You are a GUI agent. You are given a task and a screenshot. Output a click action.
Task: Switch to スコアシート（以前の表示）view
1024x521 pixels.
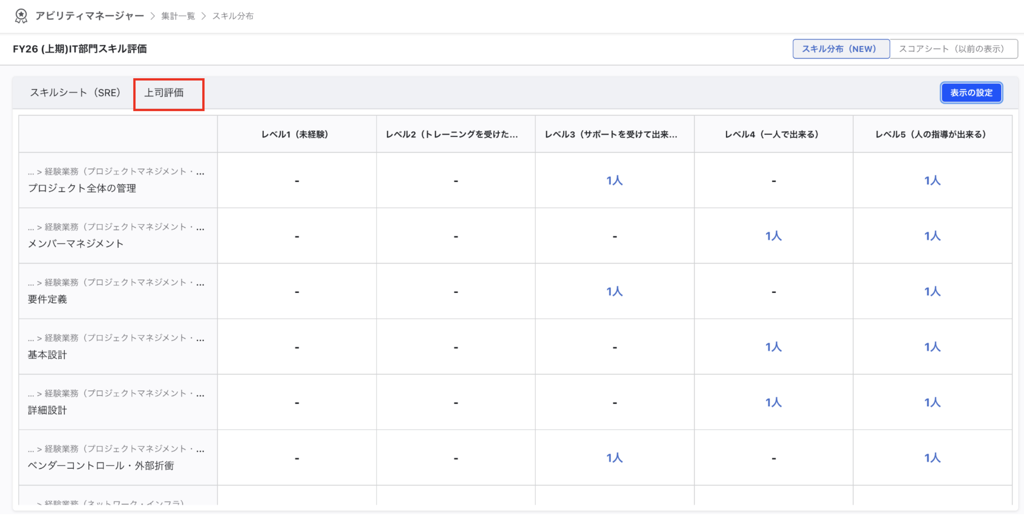tap(953, 49)
